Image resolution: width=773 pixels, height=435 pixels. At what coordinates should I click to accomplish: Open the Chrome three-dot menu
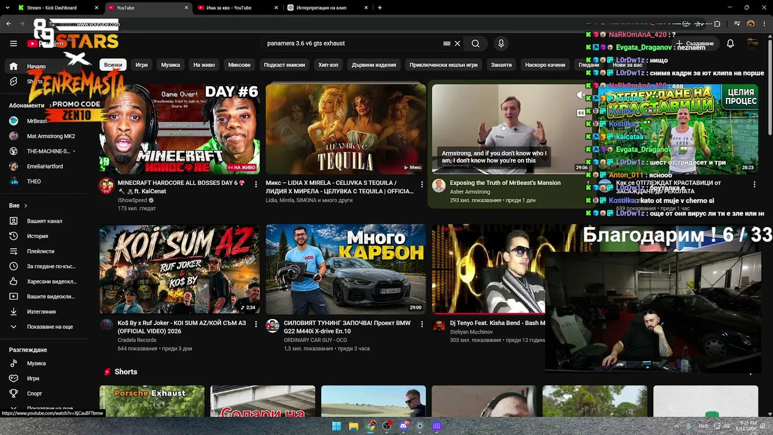point(764,24)
